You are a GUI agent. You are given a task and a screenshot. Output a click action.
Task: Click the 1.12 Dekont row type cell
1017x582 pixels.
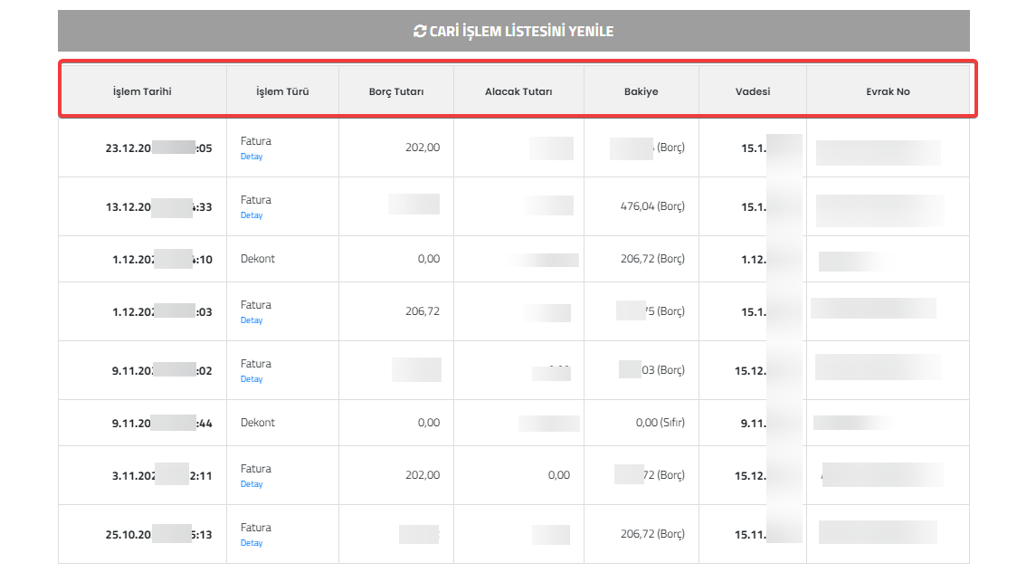[x=283, y=259]
